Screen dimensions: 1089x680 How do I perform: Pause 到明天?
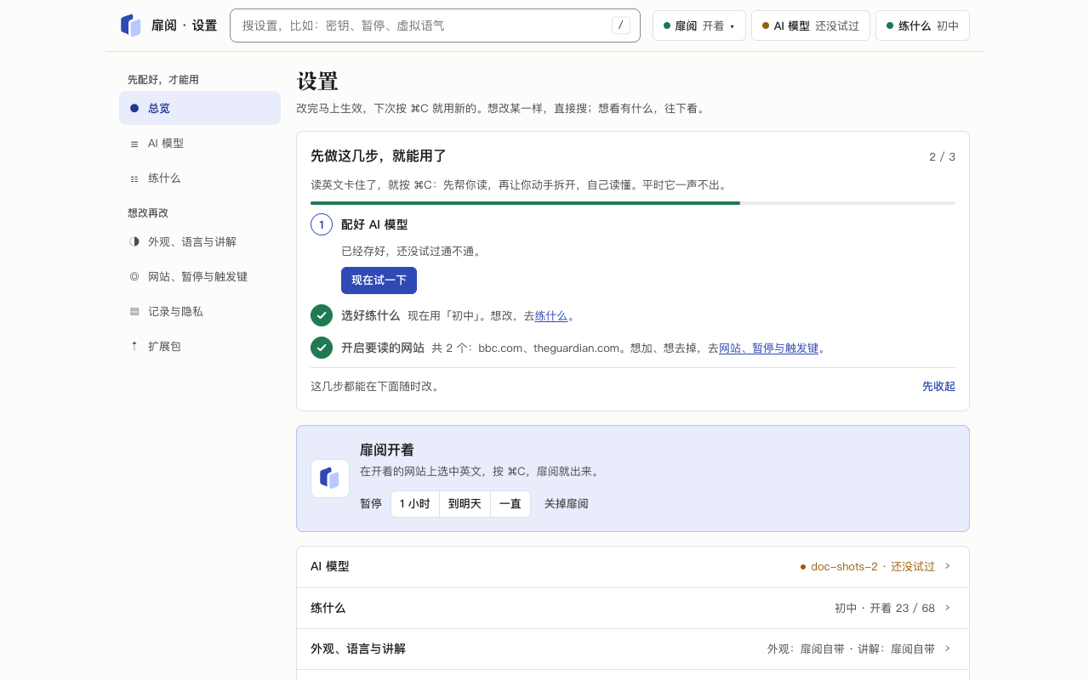pyautogui.click(x=465, y=504)
